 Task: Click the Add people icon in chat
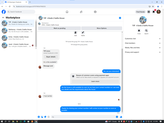pyautogui.click(x=75, y=32)
